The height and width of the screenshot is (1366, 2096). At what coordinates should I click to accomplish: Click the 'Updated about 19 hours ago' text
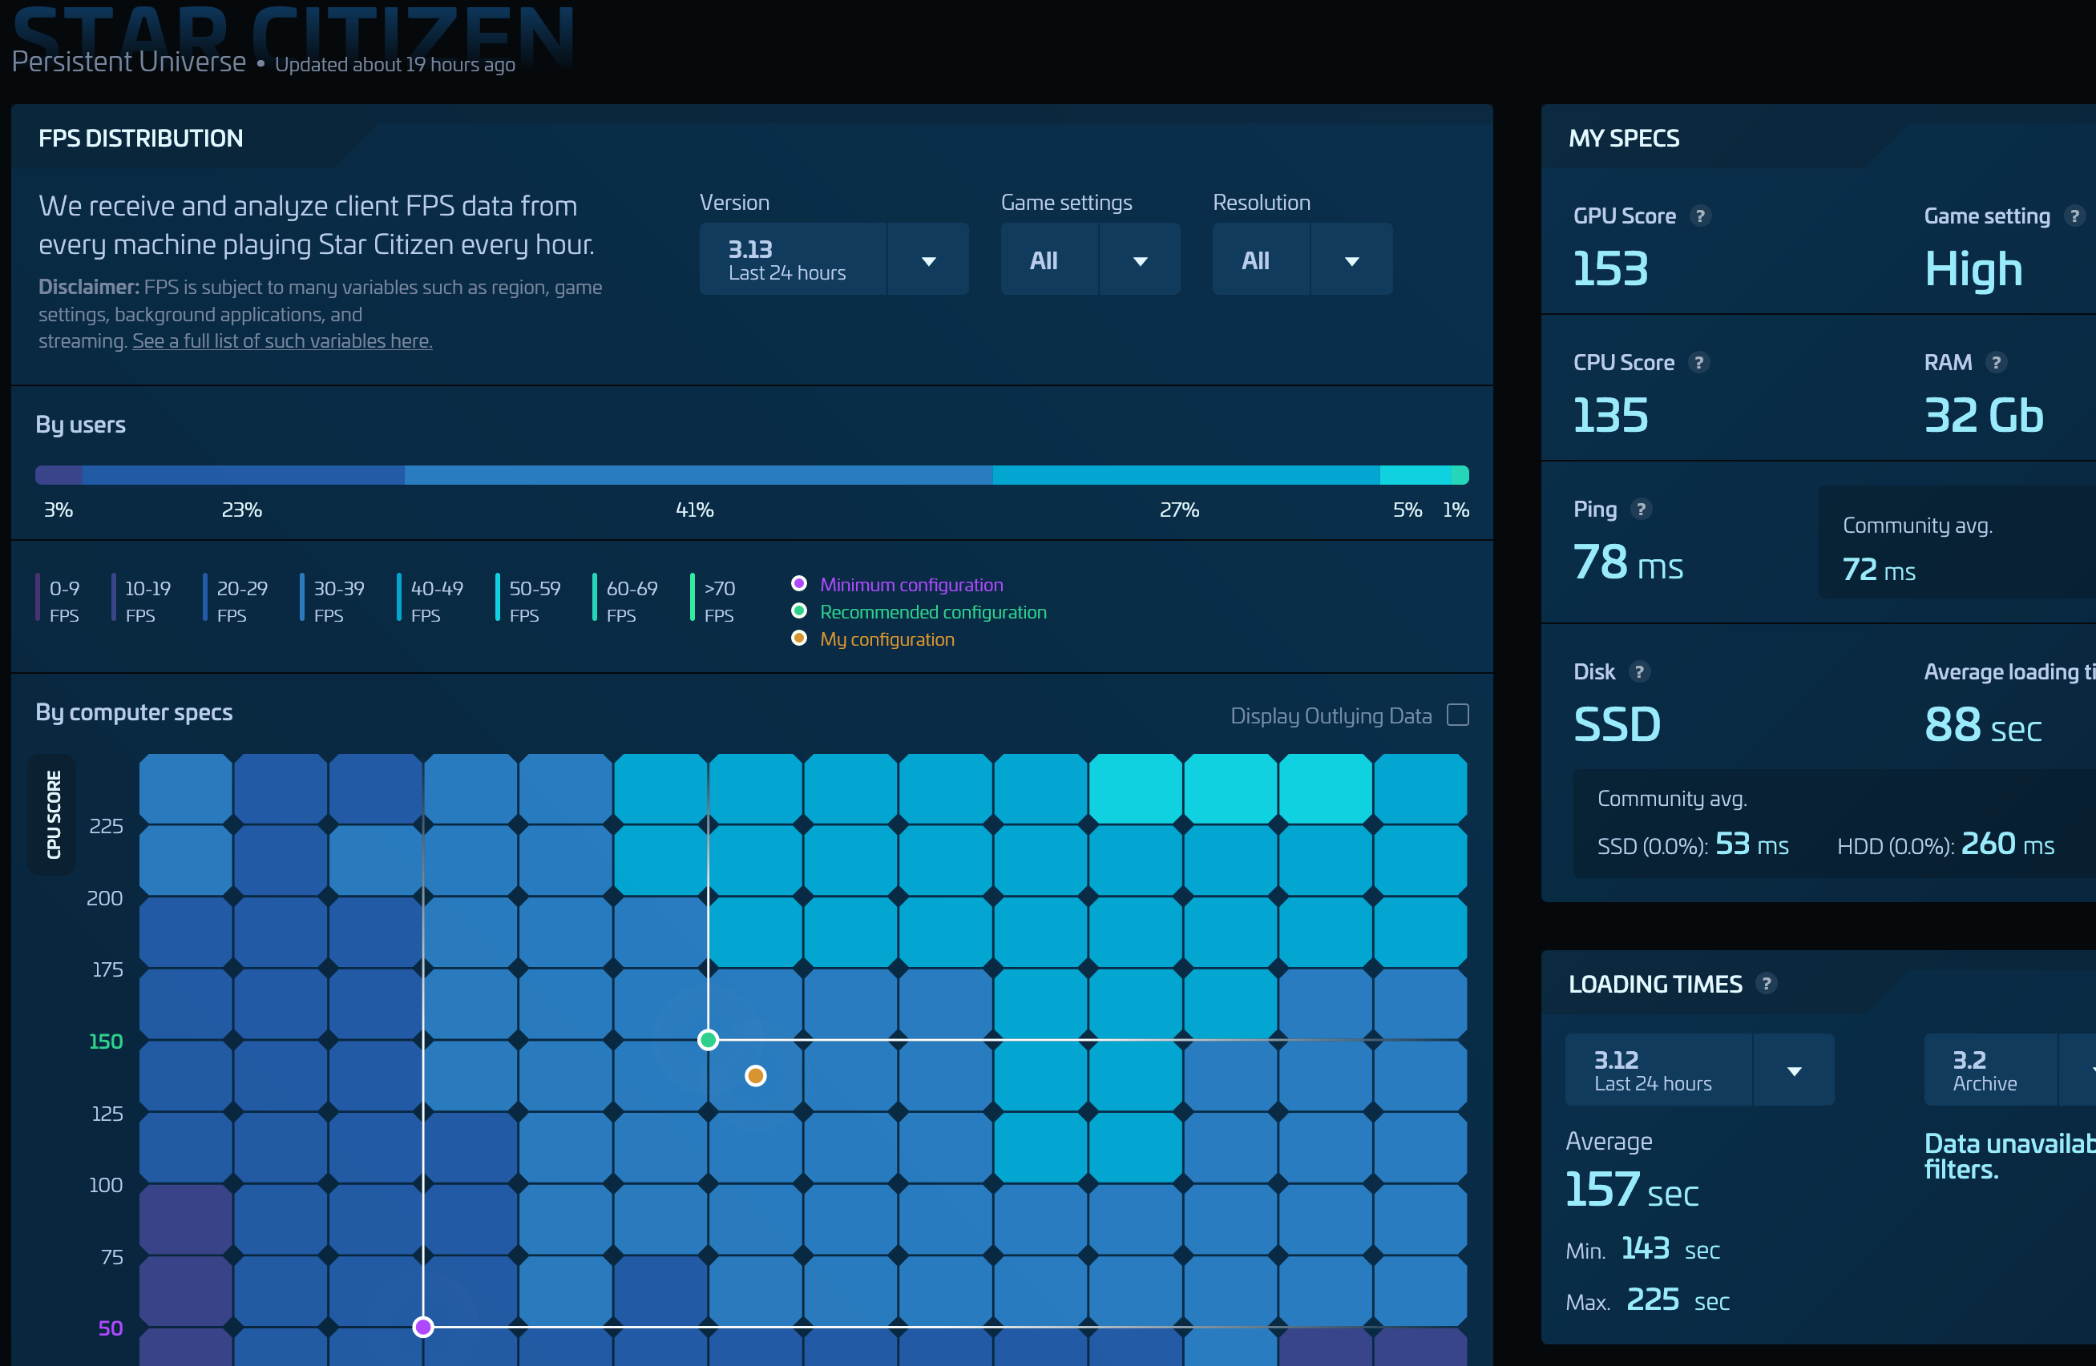click(x=394, y=64)
